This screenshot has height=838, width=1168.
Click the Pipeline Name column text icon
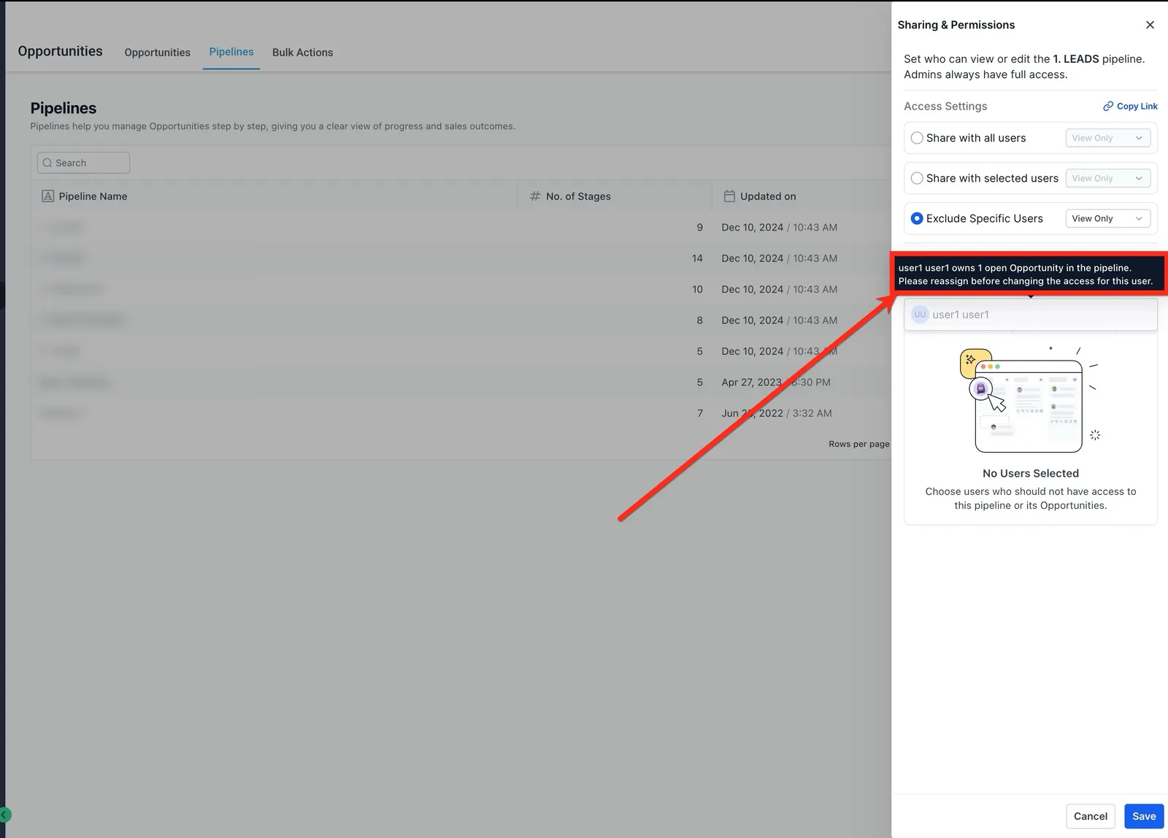pyautogui.click(x=48, y=196)
